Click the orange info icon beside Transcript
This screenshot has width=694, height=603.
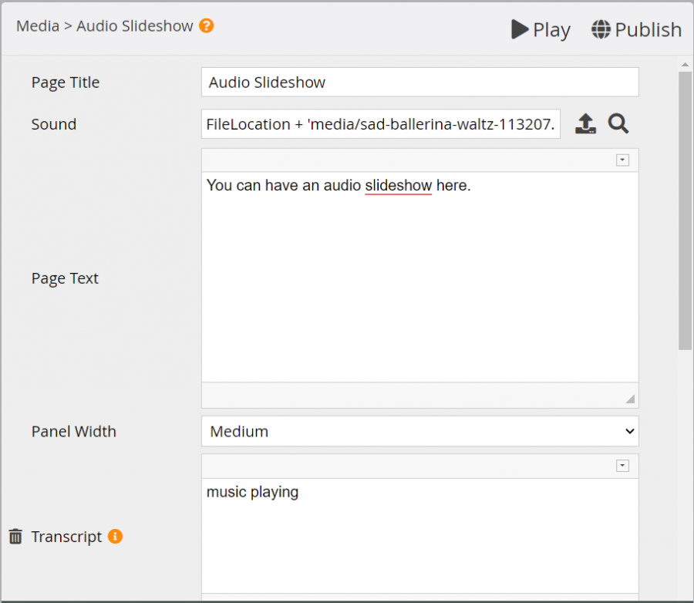[114, 536]
